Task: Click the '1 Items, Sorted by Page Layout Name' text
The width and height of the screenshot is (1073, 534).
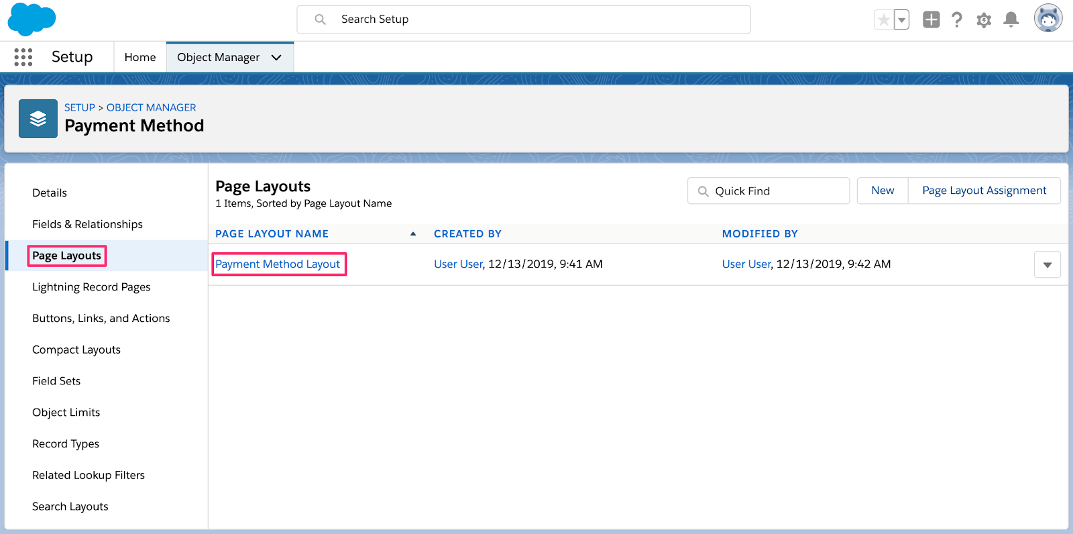Action: point(303,203)
